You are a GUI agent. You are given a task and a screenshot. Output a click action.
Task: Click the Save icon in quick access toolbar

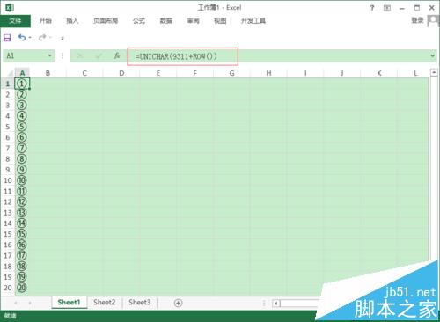point(7,38)
